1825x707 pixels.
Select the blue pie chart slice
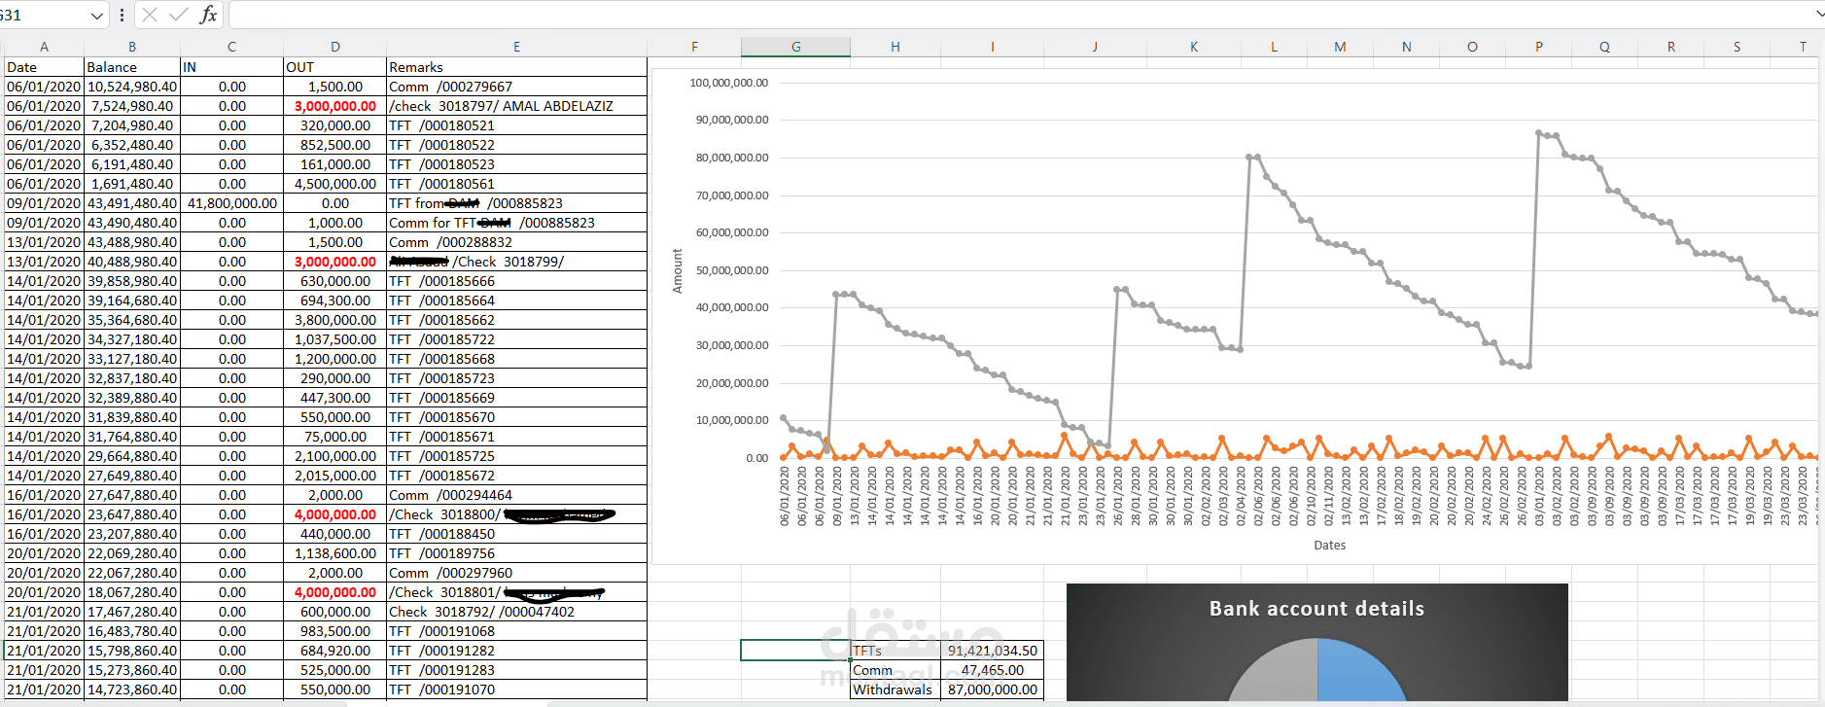pos(1361,672)
